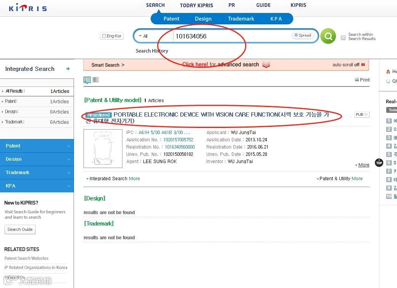Screen dimensions: 397x288
Task: Click the green magnifier search button
Action: coord(328,36)
